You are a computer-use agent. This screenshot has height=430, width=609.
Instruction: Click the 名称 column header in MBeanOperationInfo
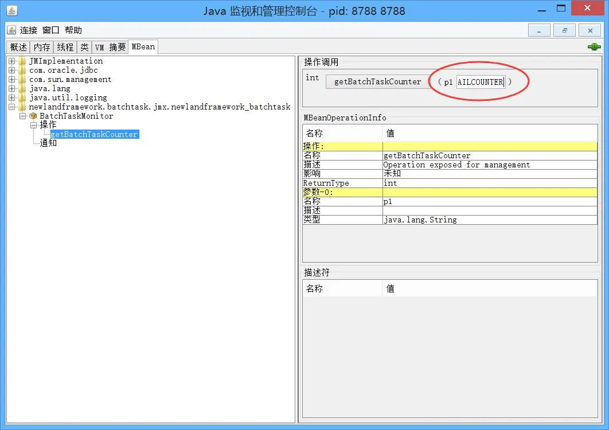click(x=342, y=133)
